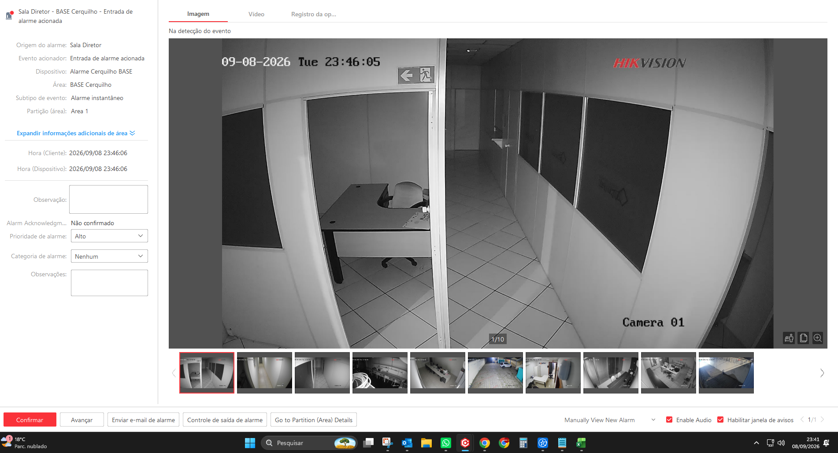Screen dimensions: 838x453
Task: Click Enviar e-mail de alarme
Action: pyautogui.click(x=143, y=420)
